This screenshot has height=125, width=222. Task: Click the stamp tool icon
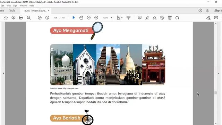pyautogui.click(x=162, y=18)
